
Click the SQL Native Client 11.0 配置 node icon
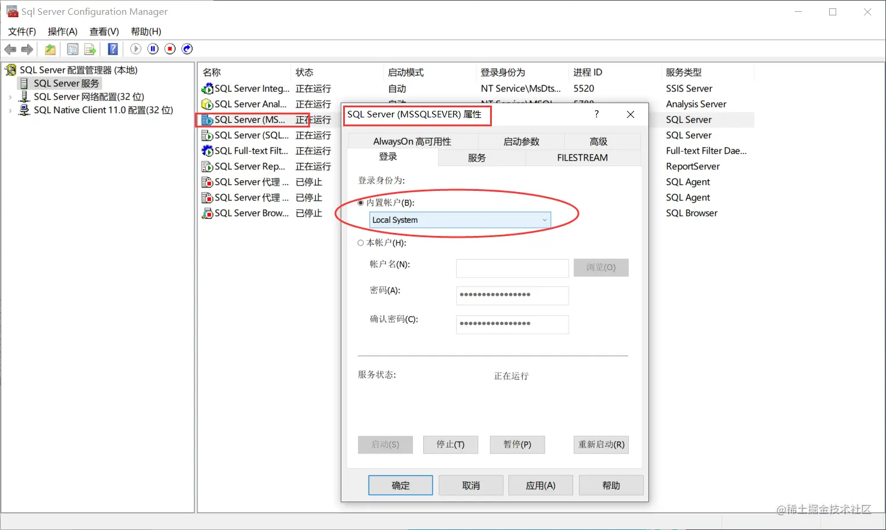point(24,110)
